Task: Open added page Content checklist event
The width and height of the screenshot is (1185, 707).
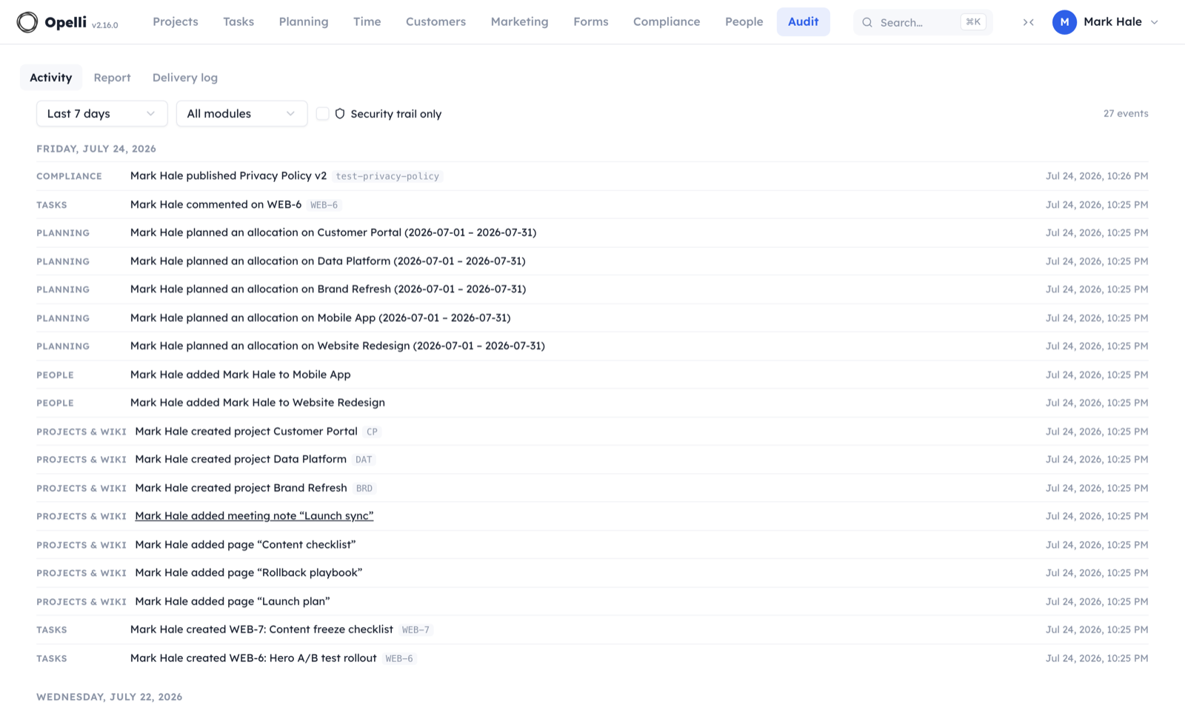Action: pyautogui.click(x=245, y=544)
